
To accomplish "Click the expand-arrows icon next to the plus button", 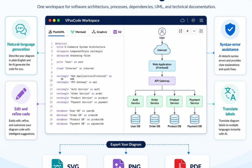I will pyautogui.click(x=180, y=31).
